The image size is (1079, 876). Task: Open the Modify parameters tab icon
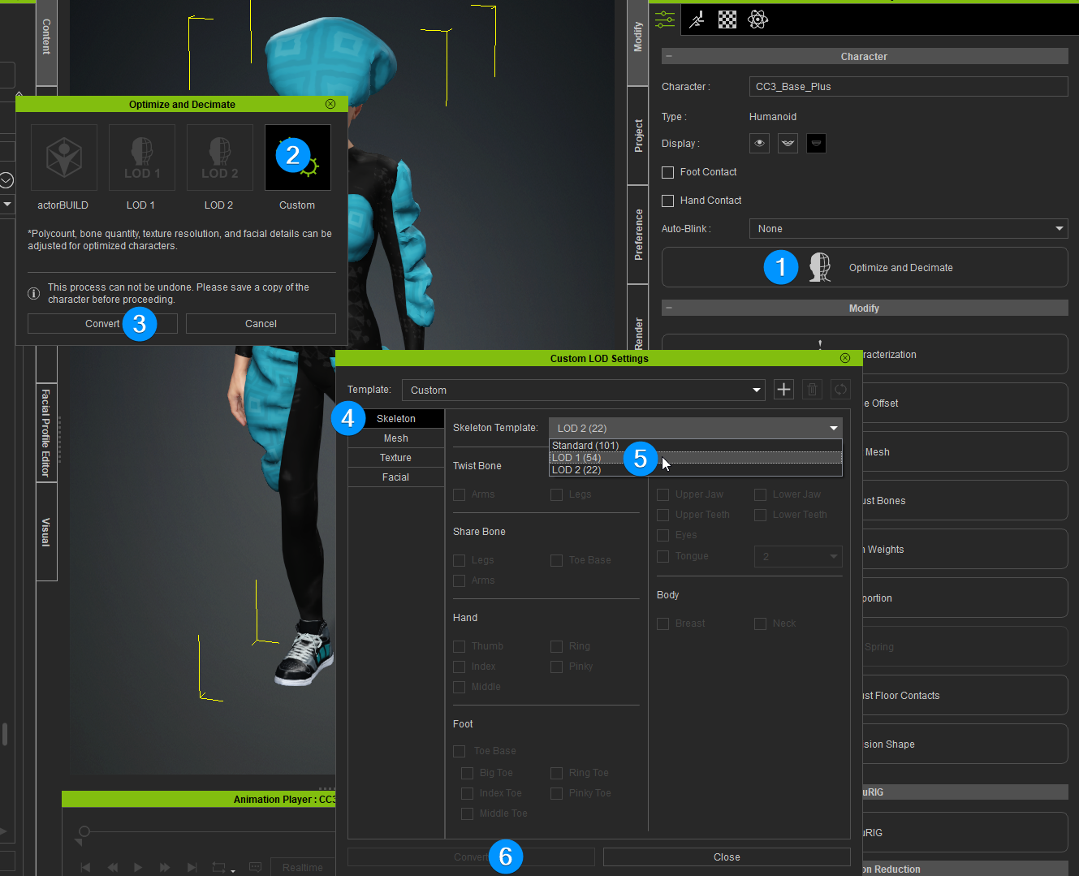(x=665, y=19)
